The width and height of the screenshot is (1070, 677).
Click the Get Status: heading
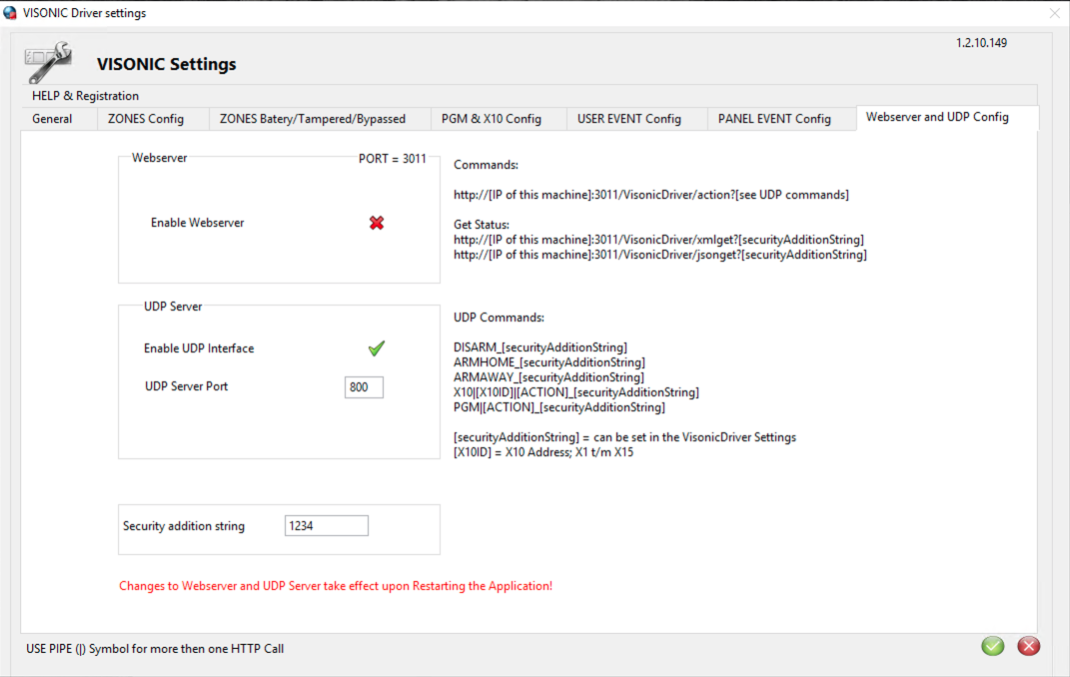click(482, 225)
